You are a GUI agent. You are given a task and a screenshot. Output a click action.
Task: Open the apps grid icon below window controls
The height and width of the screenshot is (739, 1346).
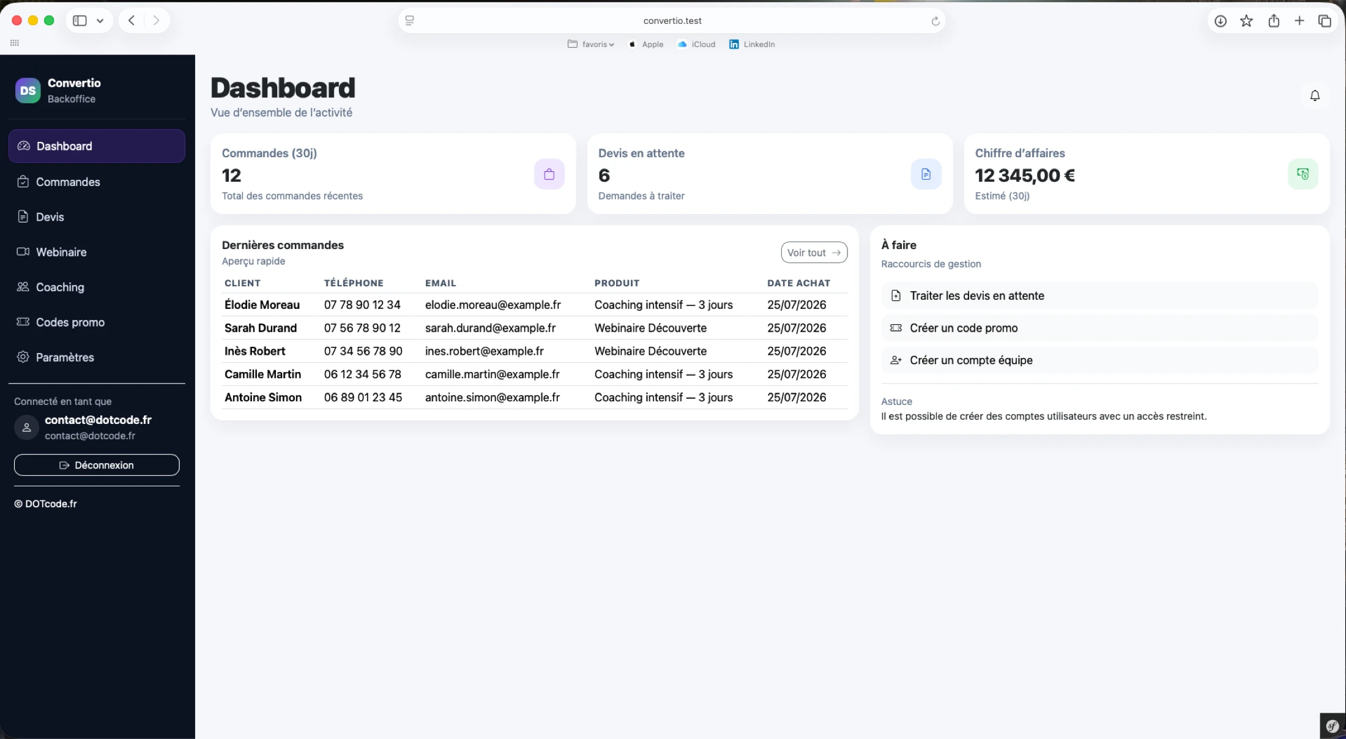[x=15, y=43]
